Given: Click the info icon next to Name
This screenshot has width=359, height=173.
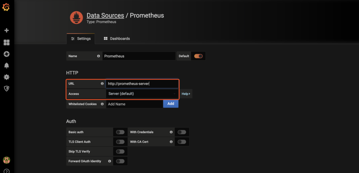Looking at the screenshot, I should (99, 56).
